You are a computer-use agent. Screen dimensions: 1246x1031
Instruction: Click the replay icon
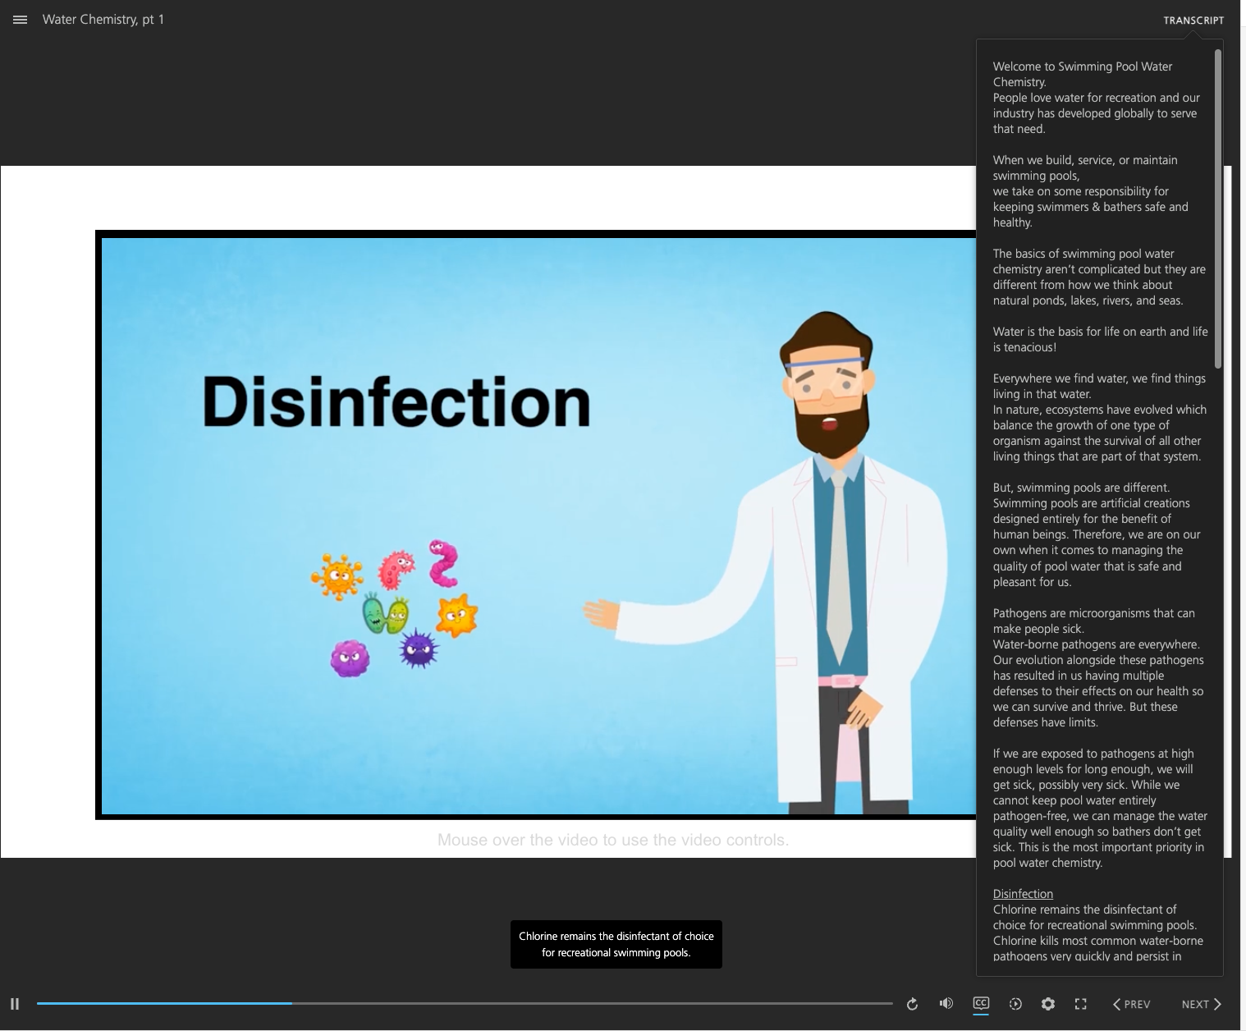[x=912, y=1004]
